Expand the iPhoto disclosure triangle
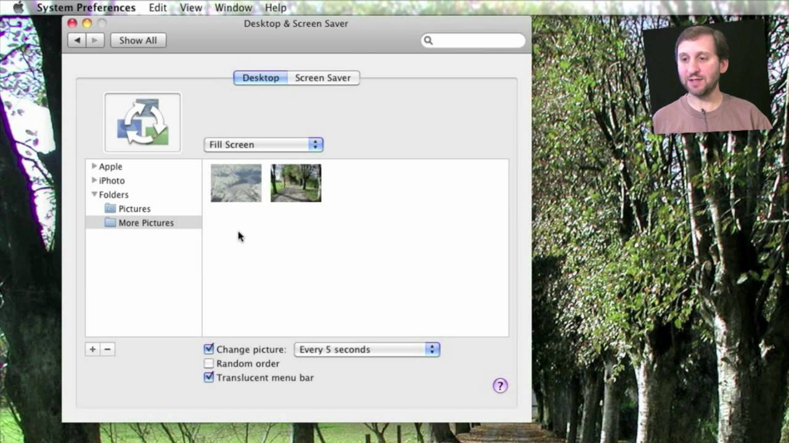789x443 pixels. tap(94, 180)
